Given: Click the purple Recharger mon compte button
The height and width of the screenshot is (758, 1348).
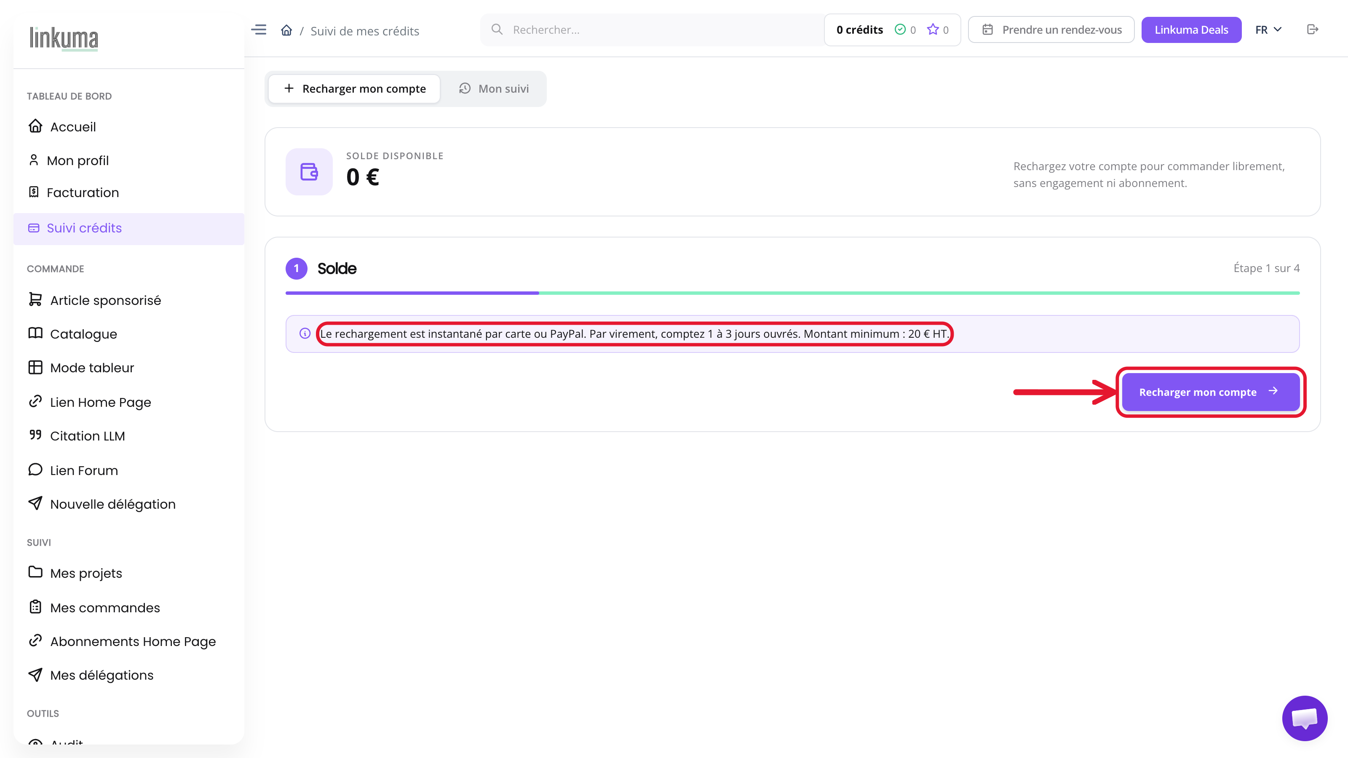Looking at the screenshot, I should (1210, 392).
